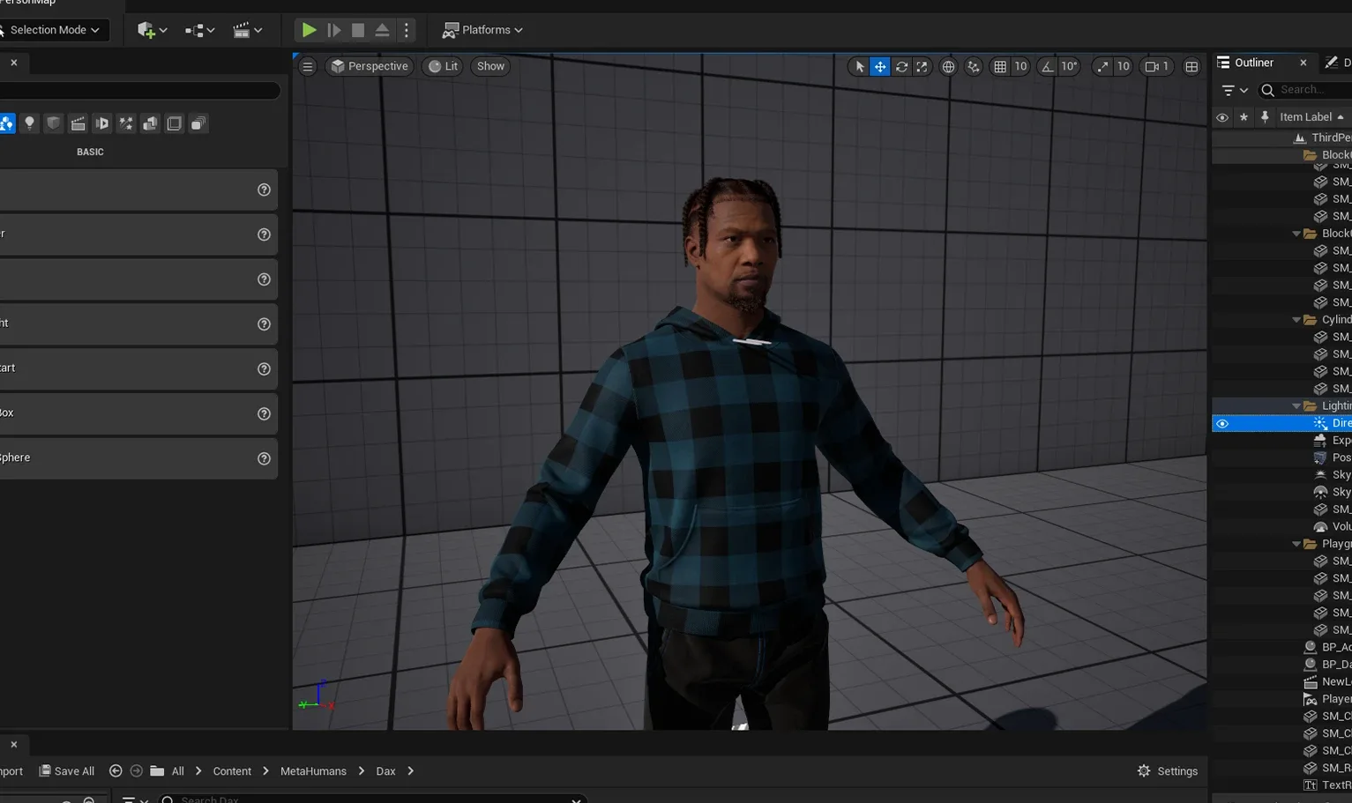Switch to the Outliner tab
This screenshot has width=1352, height=803.
[1253, 63]
